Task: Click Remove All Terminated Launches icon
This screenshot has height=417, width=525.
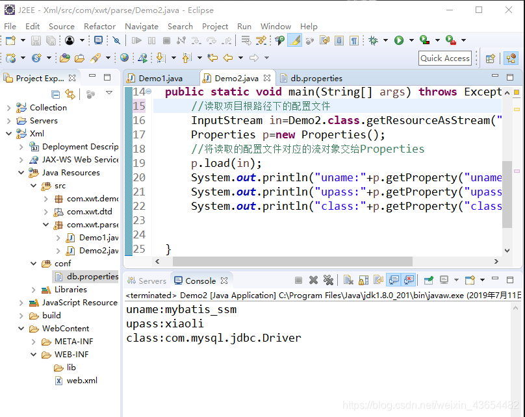Action: (328, 280)
